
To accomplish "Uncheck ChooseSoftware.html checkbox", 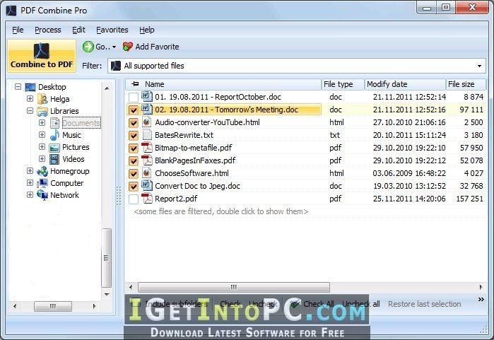I will 134,174.
